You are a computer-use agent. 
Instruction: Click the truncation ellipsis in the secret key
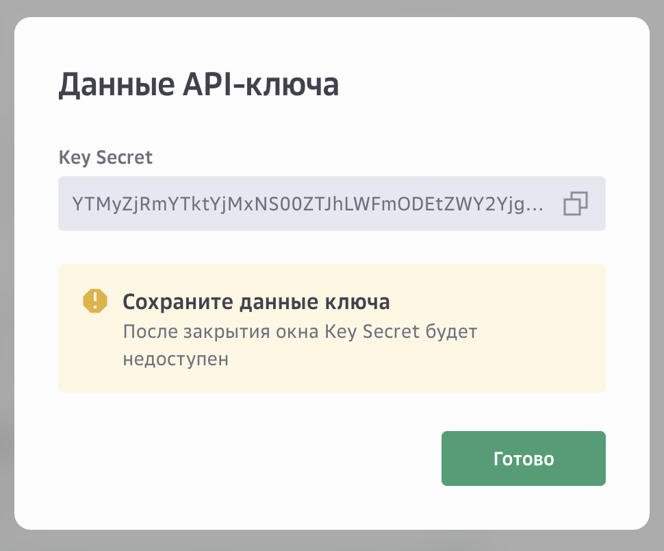[x=537, y=205]
